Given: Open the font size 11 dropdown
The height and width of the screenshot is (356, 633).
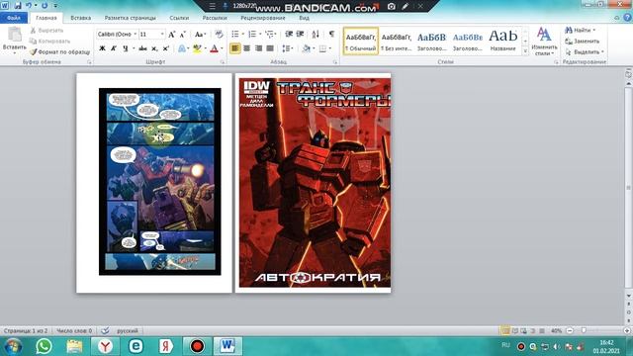Looking at the screenshot, I should point(162,35).
